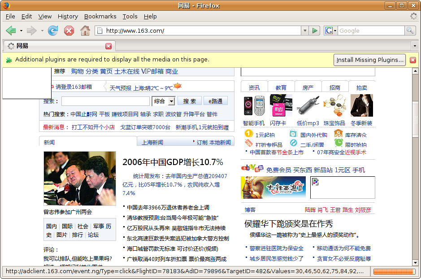421x279 pixels.
Task: Open the Bookmarks menu
Action: coord(100,17)
